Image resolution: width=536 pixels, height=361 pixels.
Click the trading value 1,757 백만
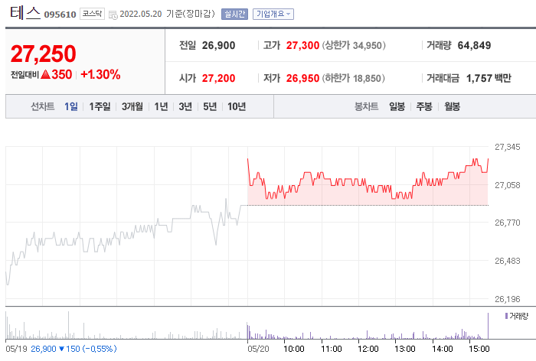pyautogui.click(x=489, y=78)
